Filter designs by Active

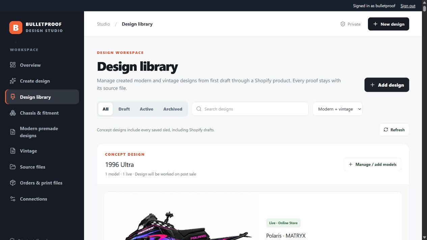point(146,109)
